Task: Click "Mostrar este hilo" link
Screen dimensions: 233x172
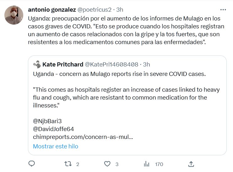Action: pyautogui.click(x=56, y=146)
